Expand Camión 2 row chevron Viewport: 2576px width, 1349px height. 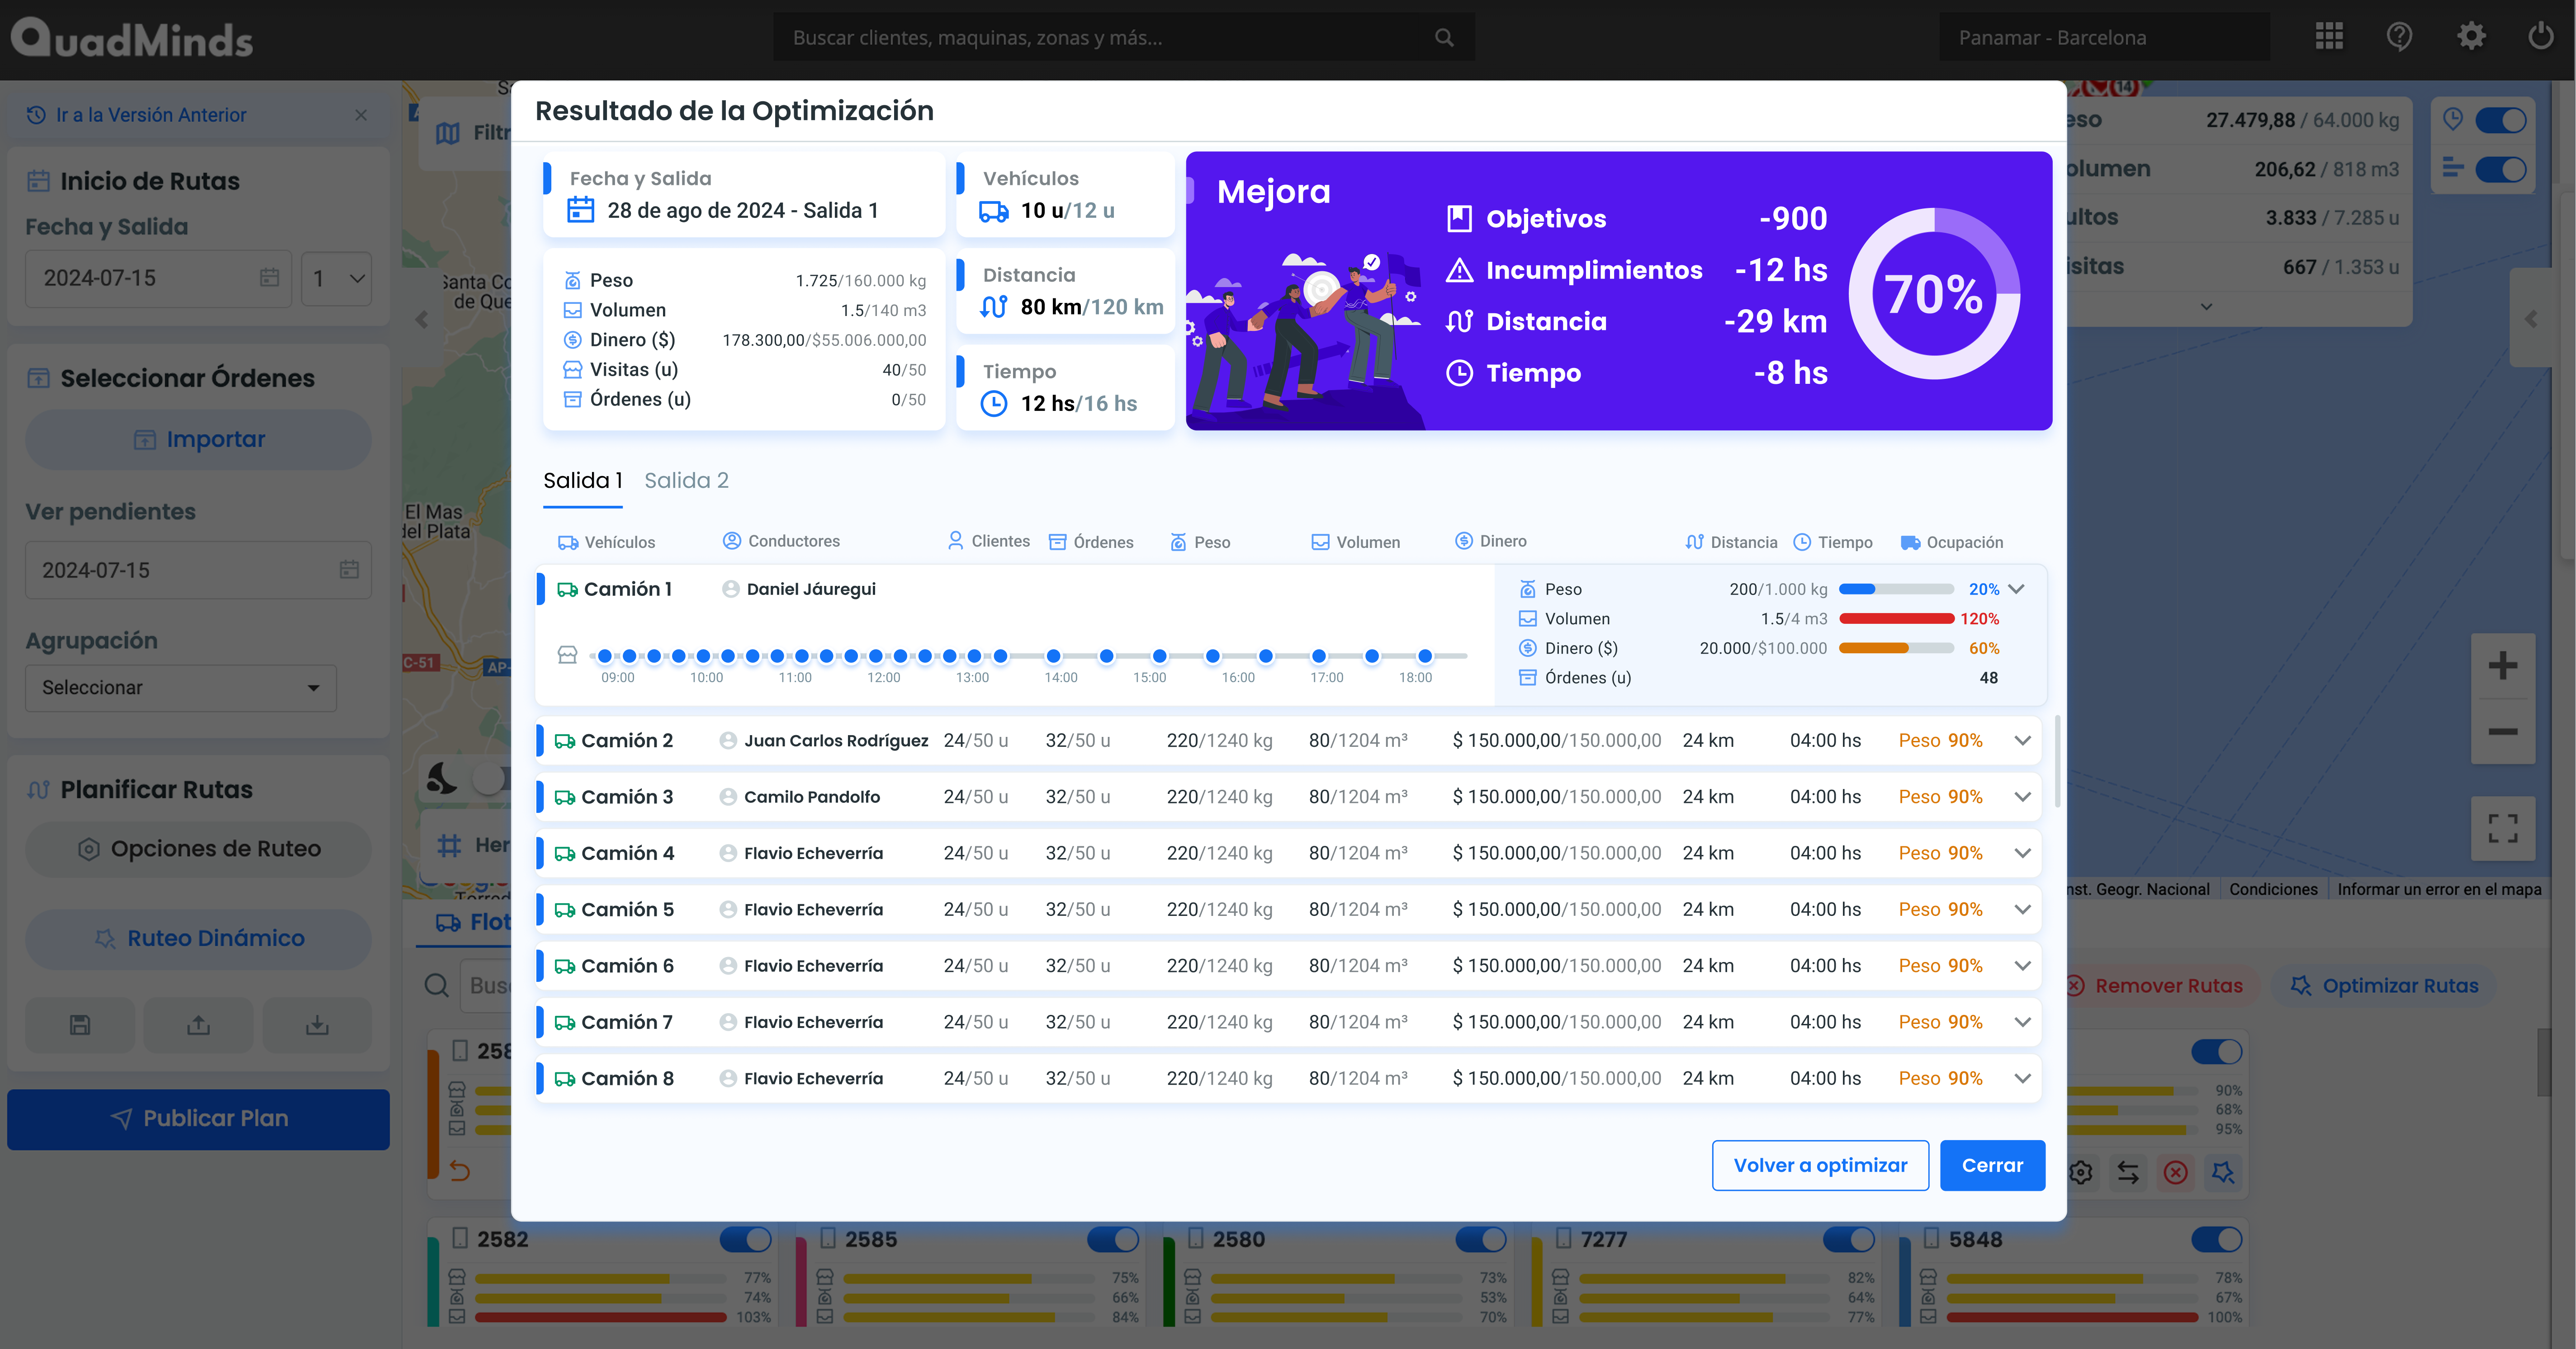point(2022,741)
